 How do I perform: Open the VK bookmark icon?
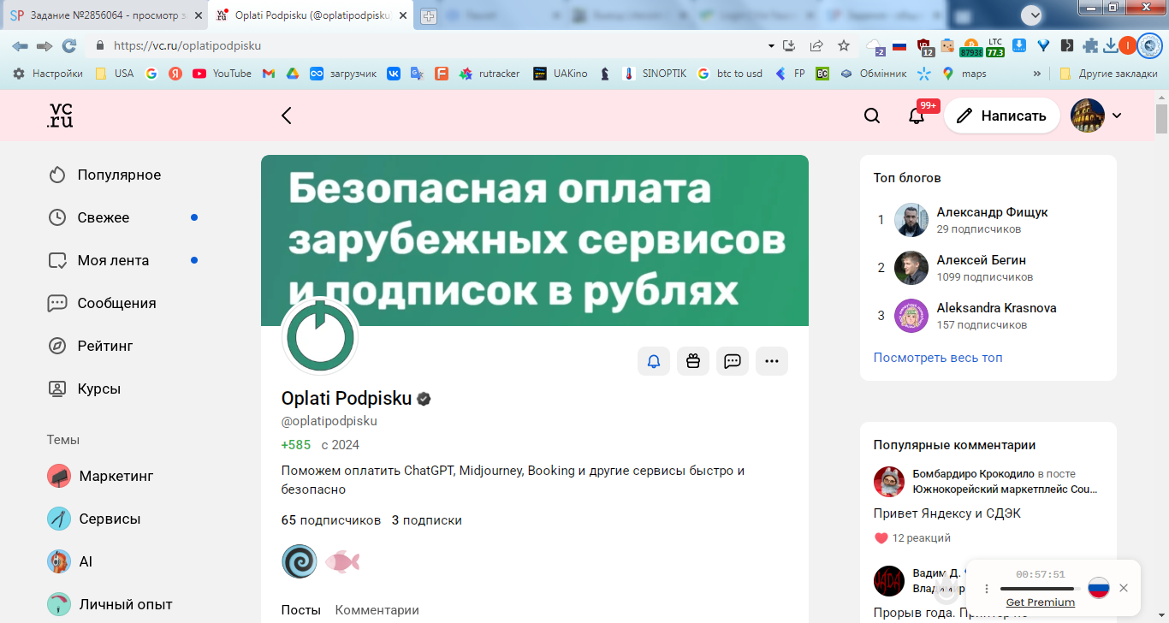point(394,74)
